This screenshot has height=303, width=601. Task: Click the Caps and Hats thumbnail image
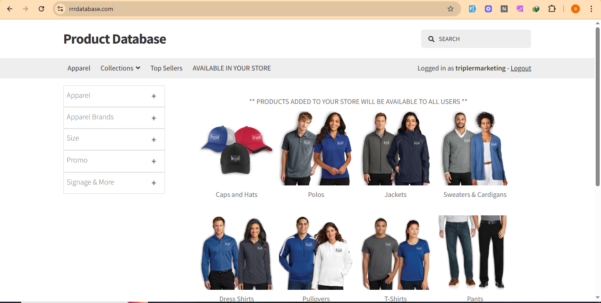pos(236,149)
